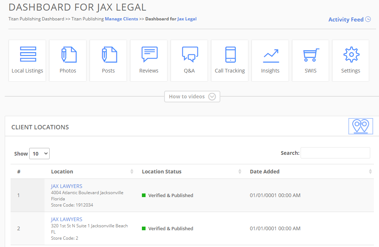Open the Posts tile
The image size is (379, 247).
(108, 60)
